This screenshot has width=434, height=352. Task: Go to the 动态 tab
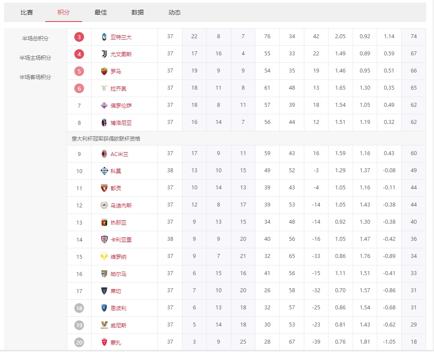pyautogui.click(x=175, y=12)
